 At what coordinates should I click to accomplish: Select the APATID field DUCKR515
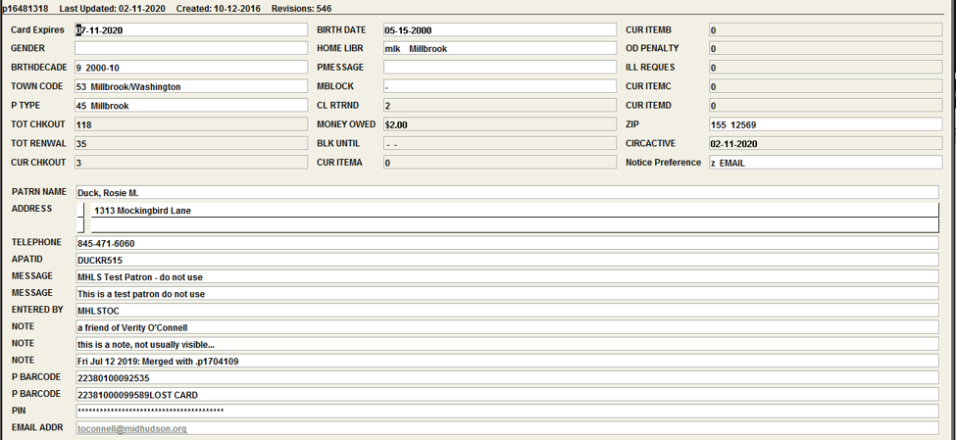507,261
